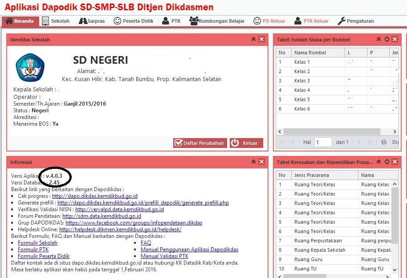Image resolution: width=407 pixels, height=278 pixels.
Task: Open the Formulir Sekolah link
Action: 38,243
